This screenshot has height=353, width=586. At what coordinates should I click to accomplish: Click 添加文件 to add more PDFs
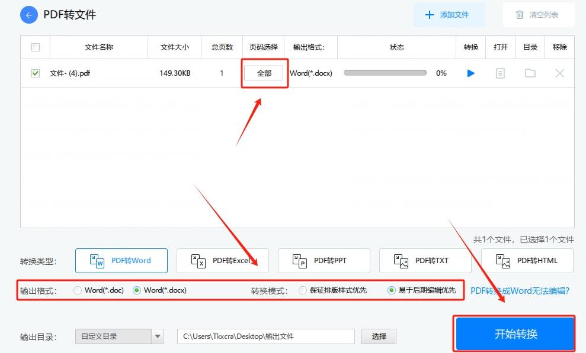pos(449,14)
